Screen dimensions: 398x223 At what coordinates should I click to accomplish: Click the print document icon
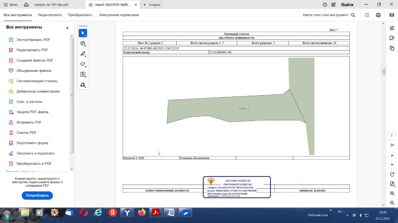pos(378,15)
